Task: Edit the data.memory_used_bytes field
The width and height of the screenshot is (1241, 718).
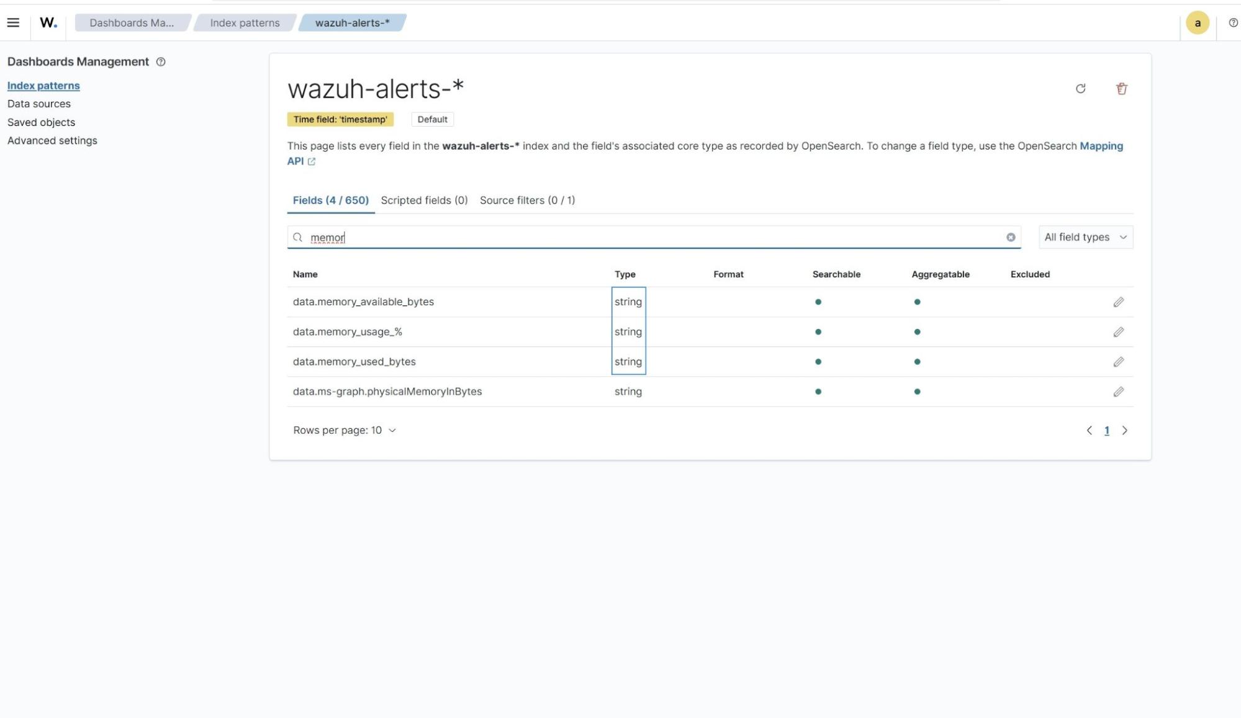Action: [x=1118, y=362]
